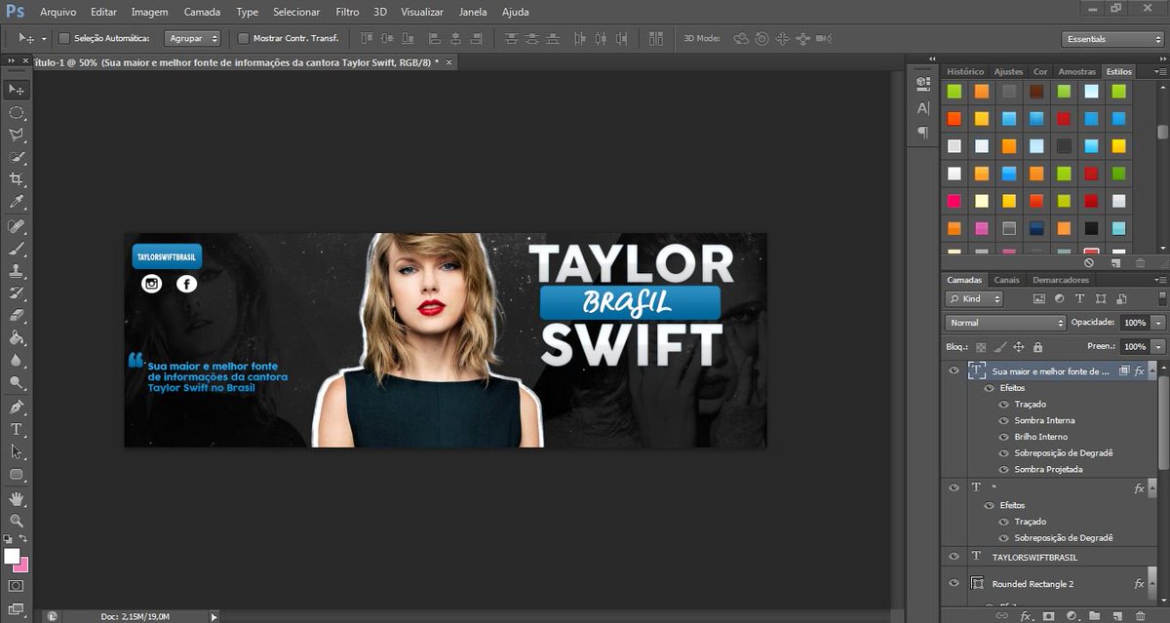Select the Clone Stamp tool

tap(17, 271)
